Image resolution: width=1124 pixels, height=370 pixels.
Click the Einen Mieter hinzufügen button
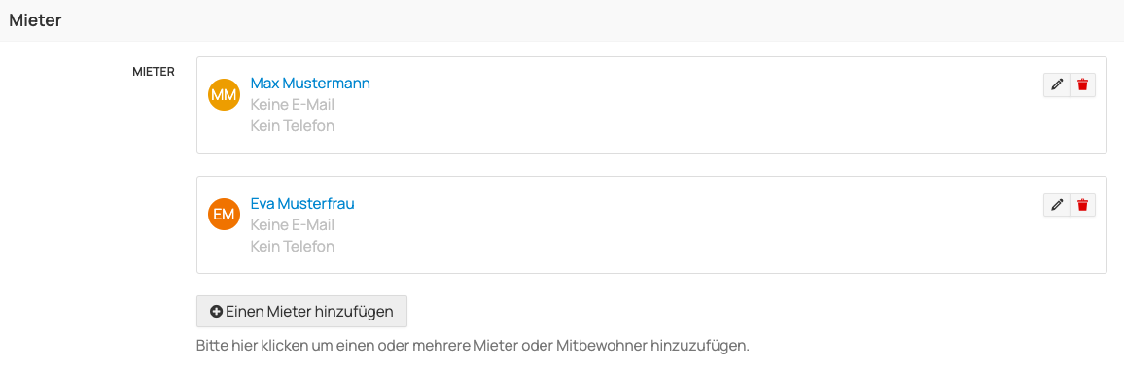point(301,312)
